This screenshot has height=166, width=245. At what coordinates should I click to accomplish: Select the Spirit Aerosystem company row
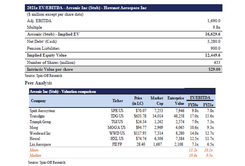[42, 111]
